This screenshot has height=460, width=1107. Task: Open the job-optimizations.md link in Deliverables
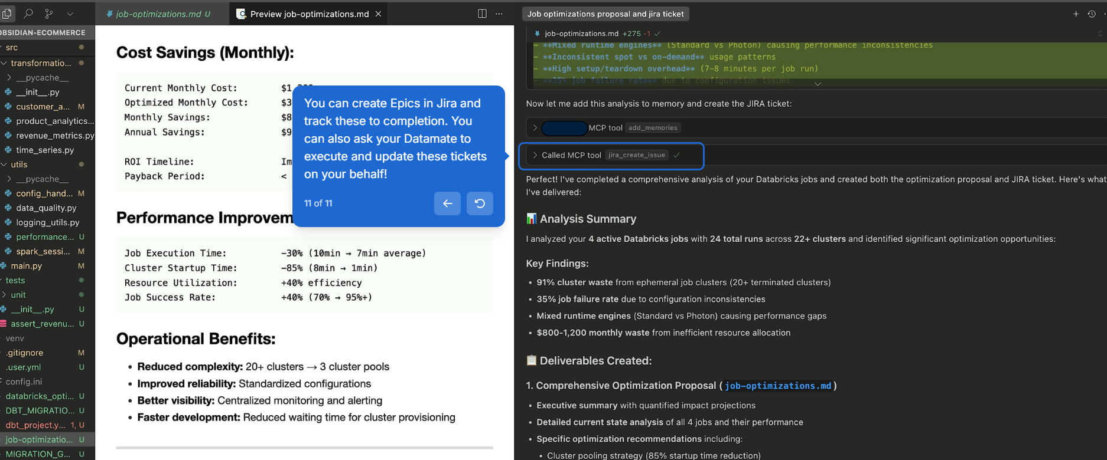[777, 386]
